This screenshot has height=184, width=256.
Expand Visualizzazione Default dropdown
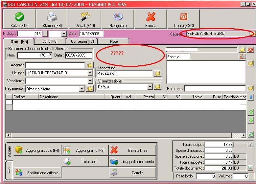(150, 87)
